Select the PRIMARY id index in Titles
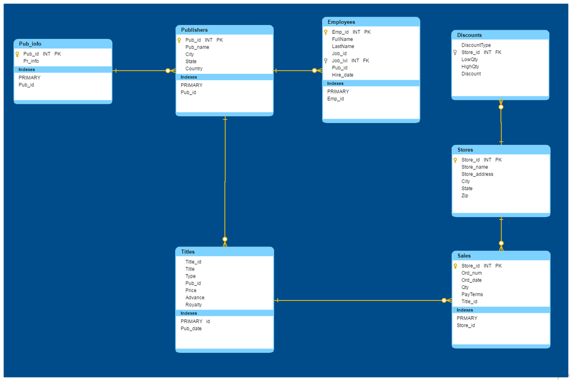572x381 pixels. 195,321
